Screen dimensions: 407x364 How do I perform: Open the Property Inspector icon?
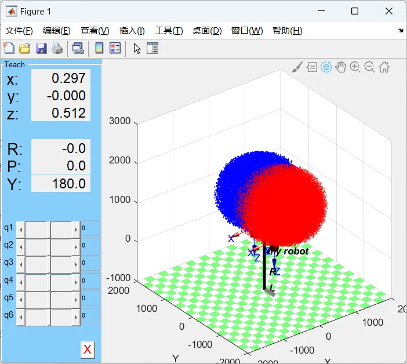click(x=152, y=48)
